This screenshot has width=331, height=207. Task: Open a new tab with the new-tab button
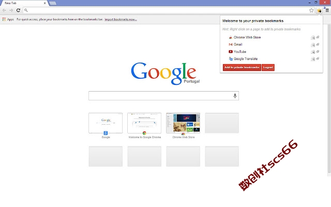(53, 3)
